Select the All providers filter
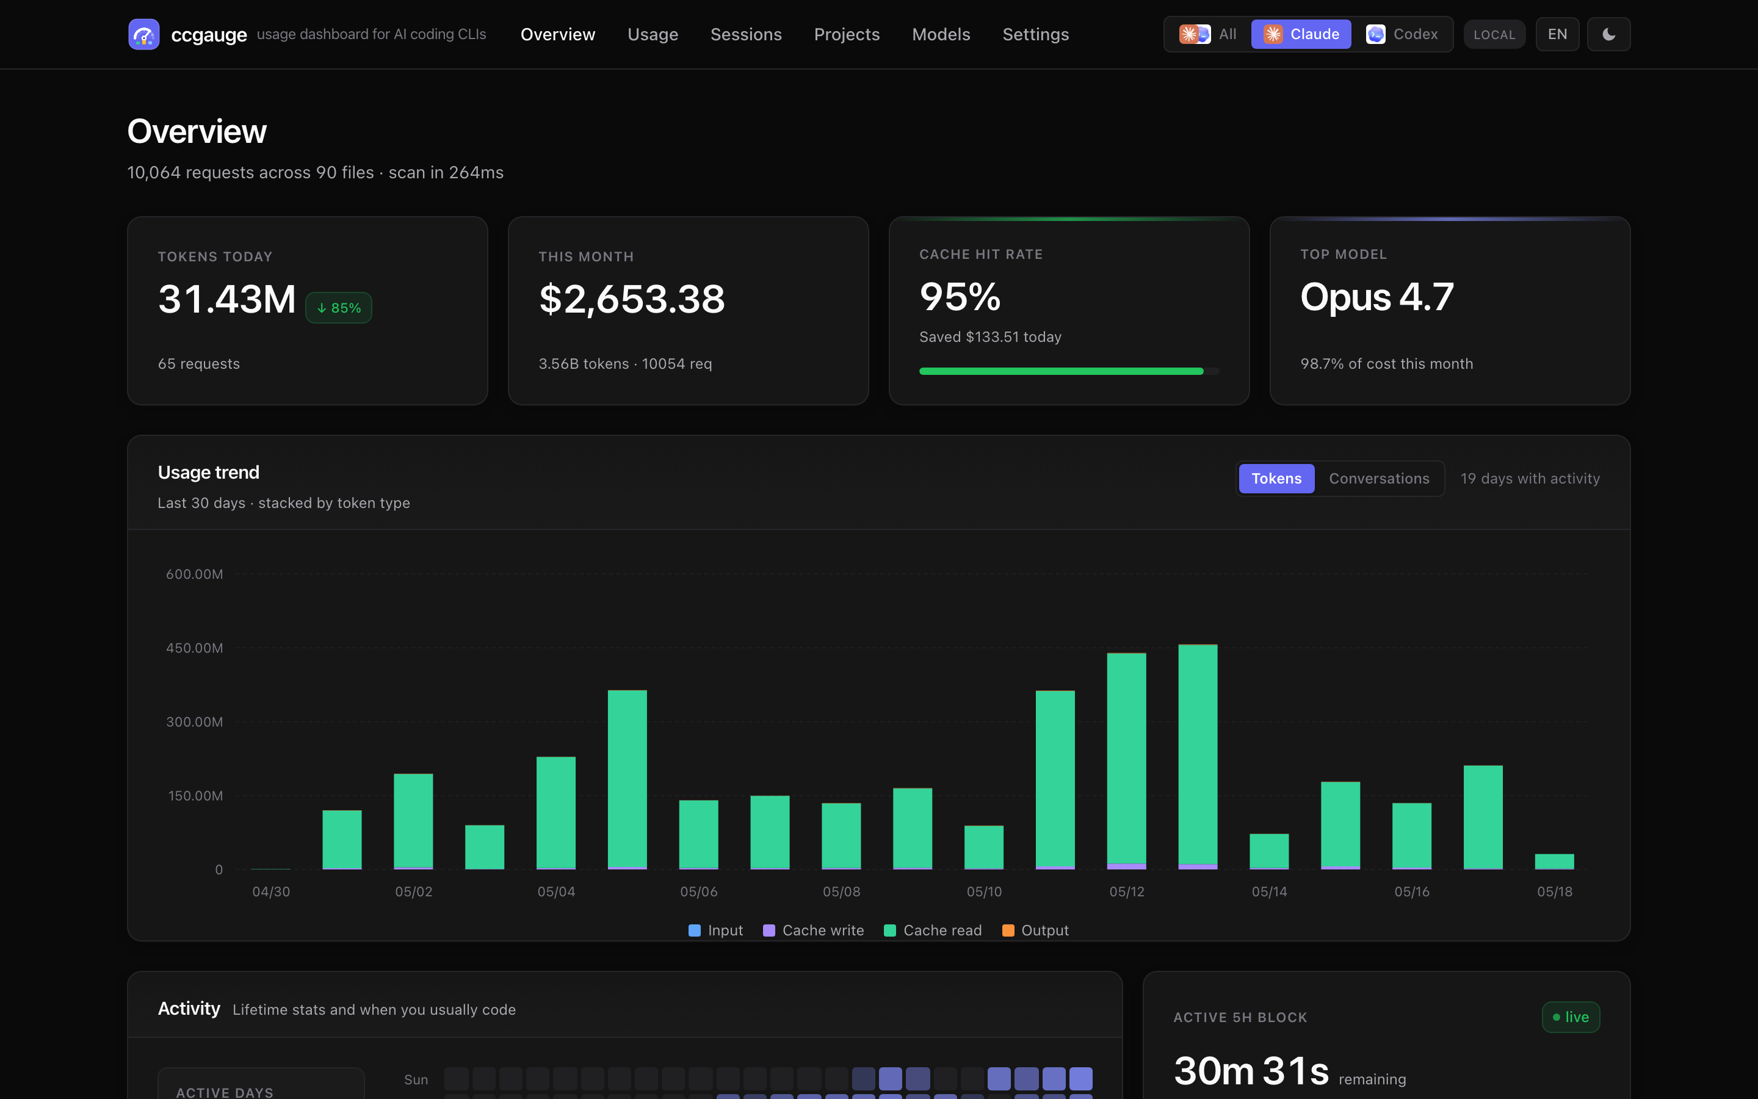 (1207, 34)
